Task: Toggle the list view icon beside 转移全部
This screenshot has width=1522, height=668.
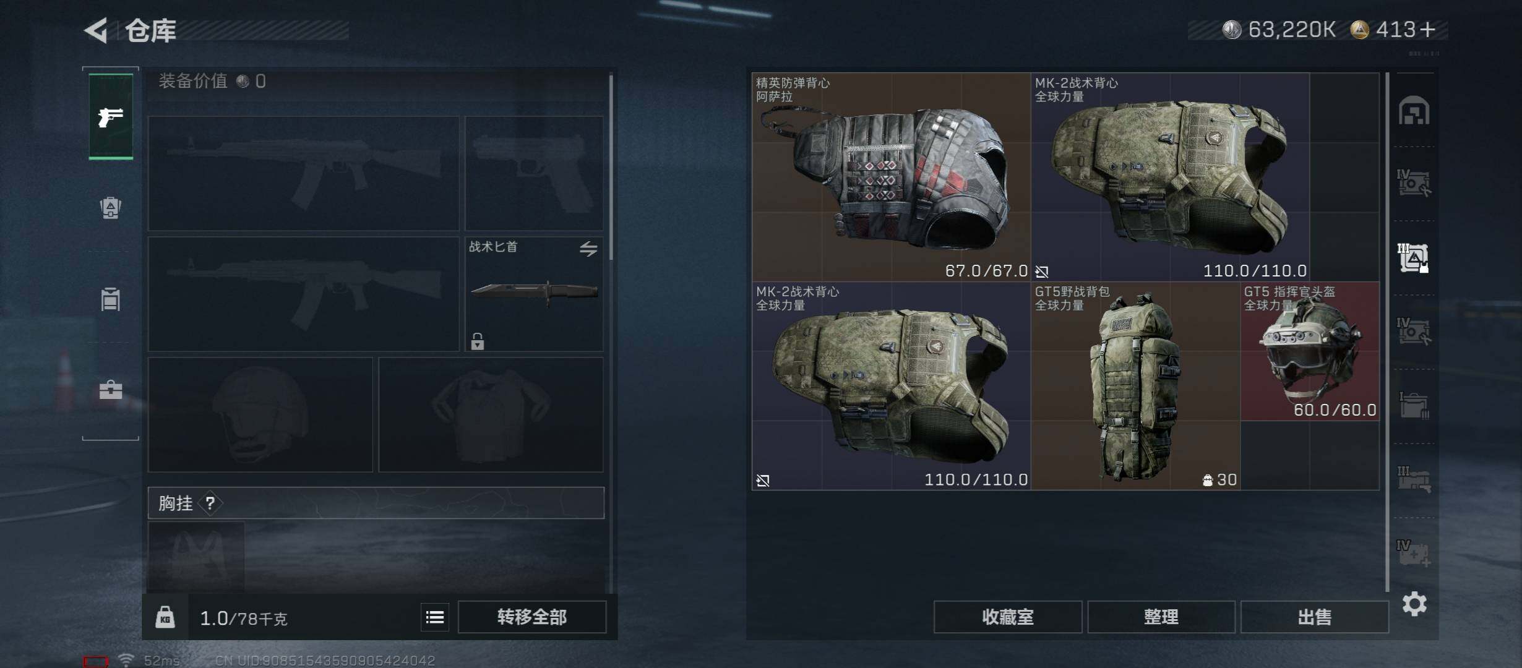Action: tap(435, 617)
